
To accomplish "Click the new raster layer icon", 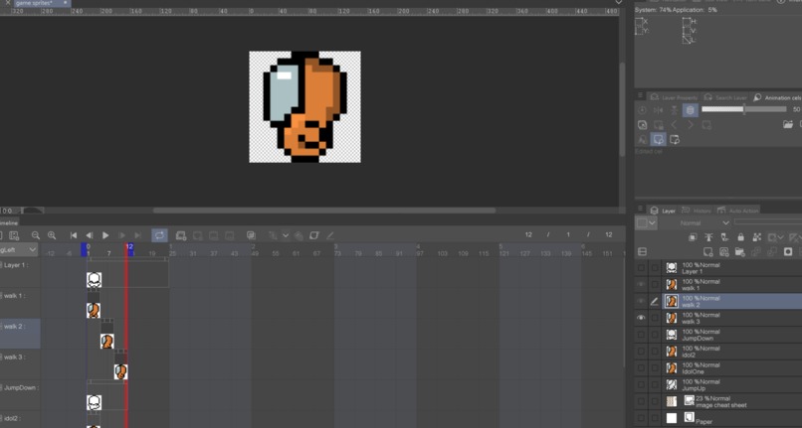I will click(x=708, y=252).
